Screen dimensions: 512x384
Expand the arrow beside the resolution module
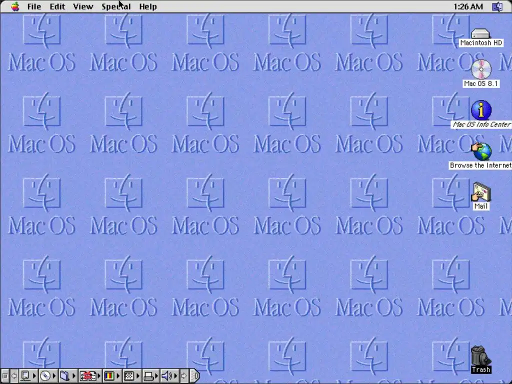[138, 376]
